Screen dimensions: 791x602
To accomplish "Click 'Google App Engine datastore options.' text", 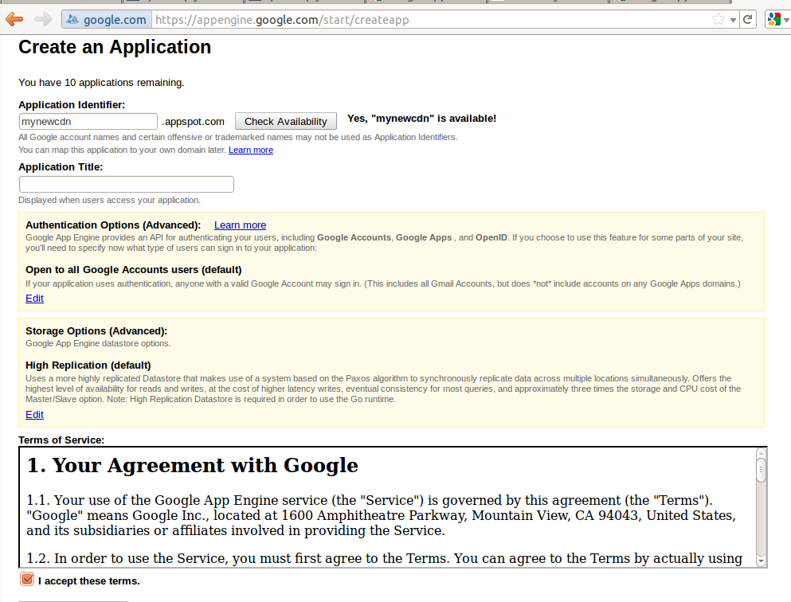I will 98,343.
